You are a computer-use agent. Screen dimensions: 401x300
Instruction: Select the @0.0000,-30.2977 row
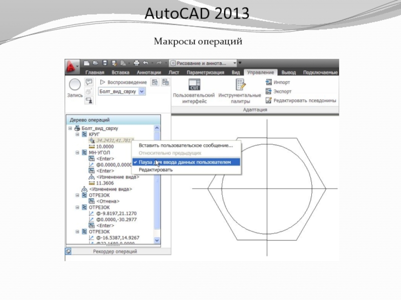click(116, 219)
